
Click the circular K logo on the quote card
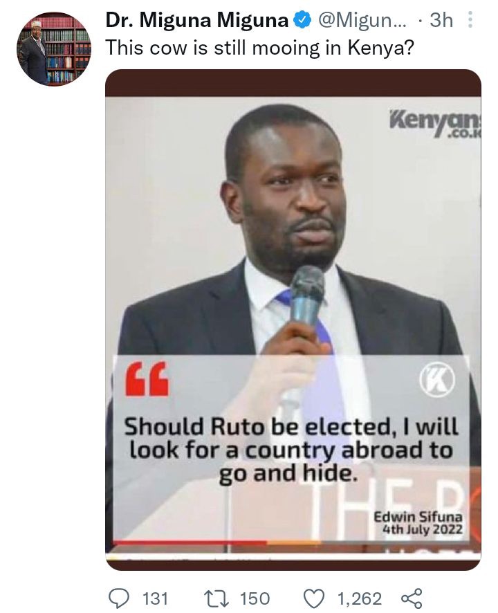point(437,380)
